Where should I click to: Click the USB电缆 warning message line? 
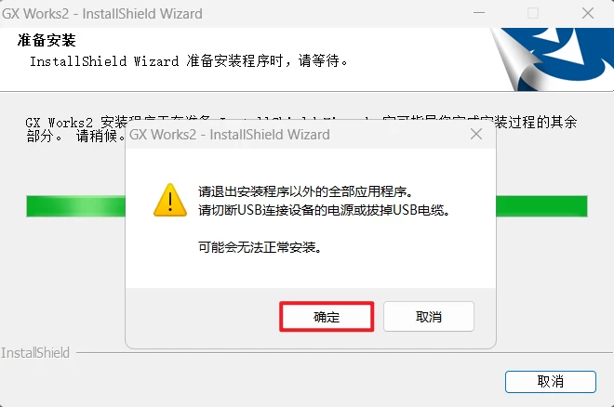[325, 210]
